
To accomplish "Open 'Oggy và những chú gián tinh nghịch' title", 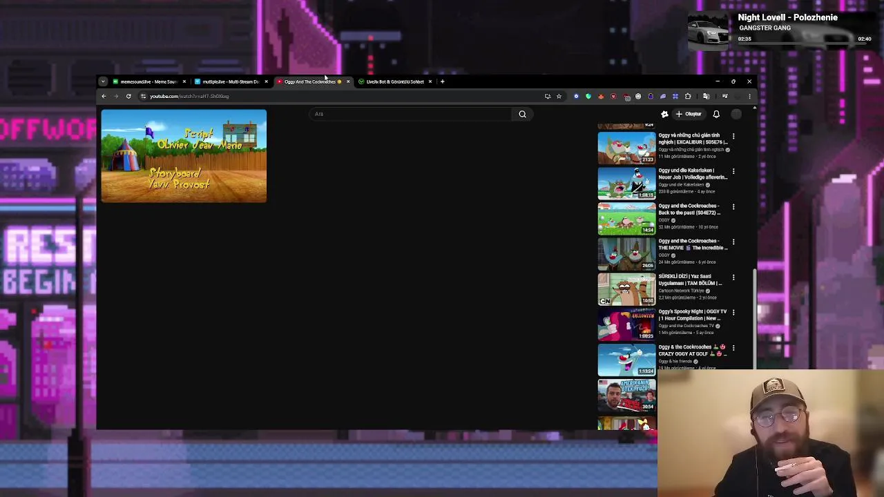I will 693,139.
